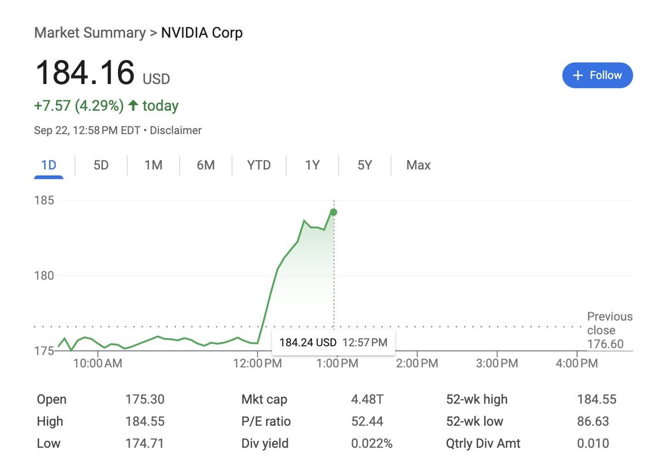Select the 1D time range tab
This screenshot has height=462, width=668.
pos(48,165)
